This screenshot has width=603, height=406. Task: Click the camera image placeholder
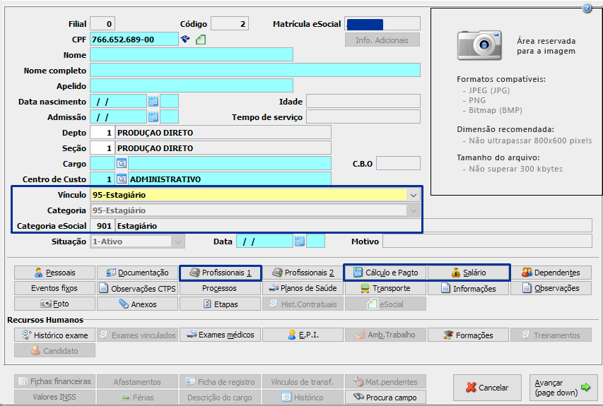(x=479, y=45)
